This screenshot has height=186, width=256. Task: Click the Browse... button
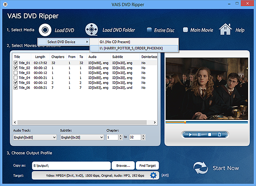(x=123, y=166)
